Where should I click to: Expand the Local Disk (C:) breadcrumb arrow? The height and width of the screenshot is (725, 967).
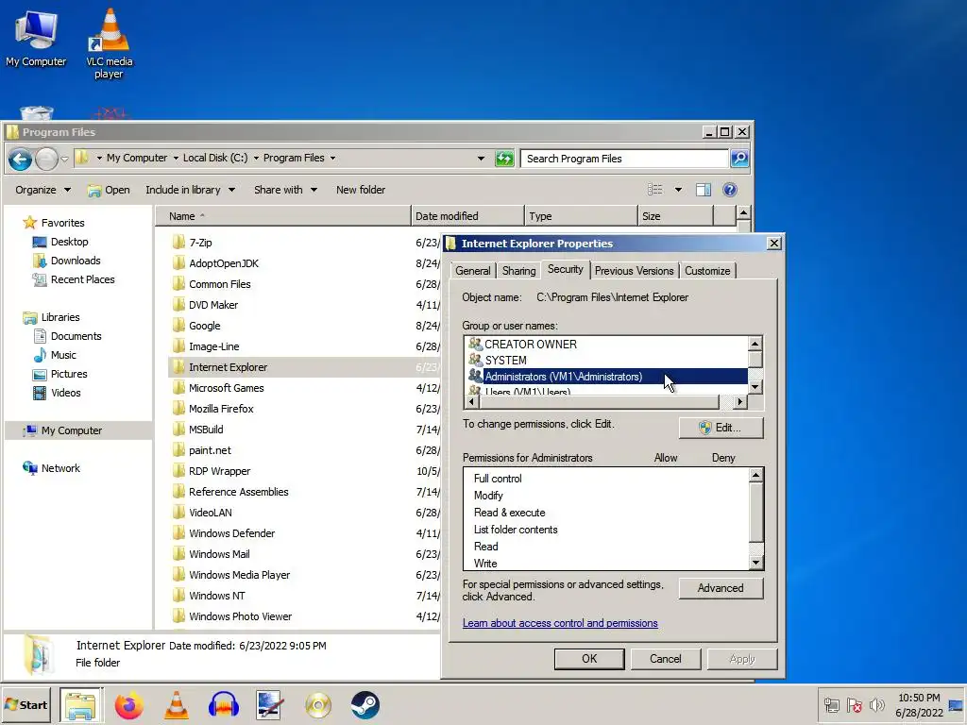256,159
